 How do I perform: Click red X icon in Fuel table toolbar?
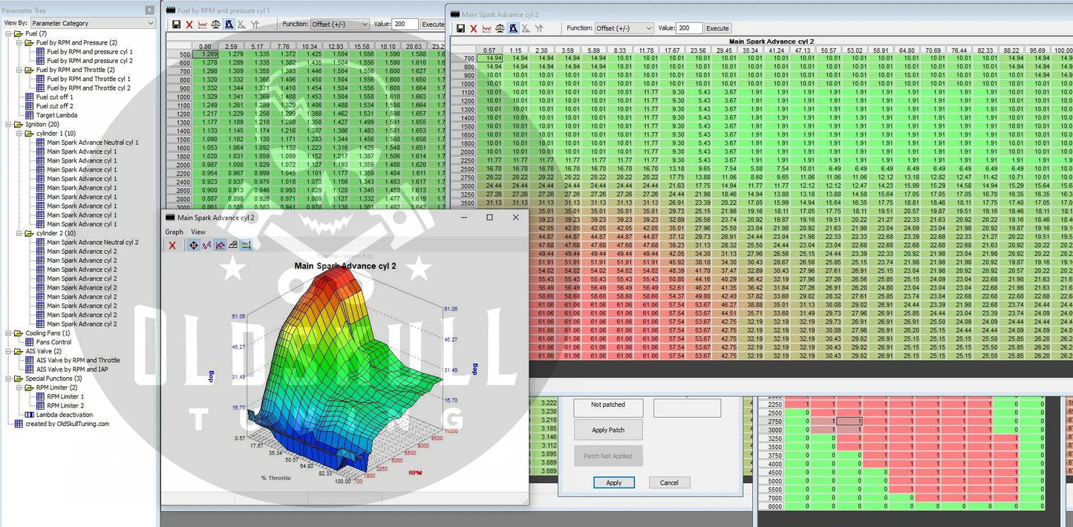(x=189, y=24)
